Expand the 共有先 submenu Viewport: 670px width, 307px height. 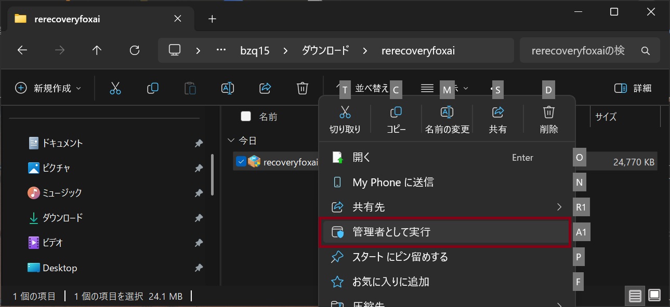click(447, 207)
